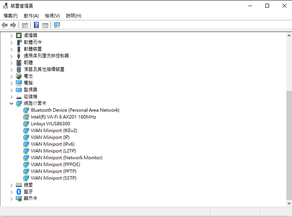Click the scrollbar up arrow
This screenshot has height=217, width=292.
point(289,35)
